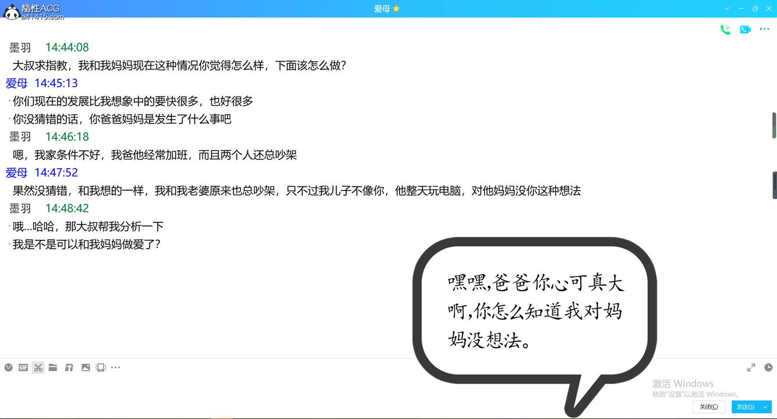777x419 pixels.
Task: Start a voice call
Action: click(725, 29)
